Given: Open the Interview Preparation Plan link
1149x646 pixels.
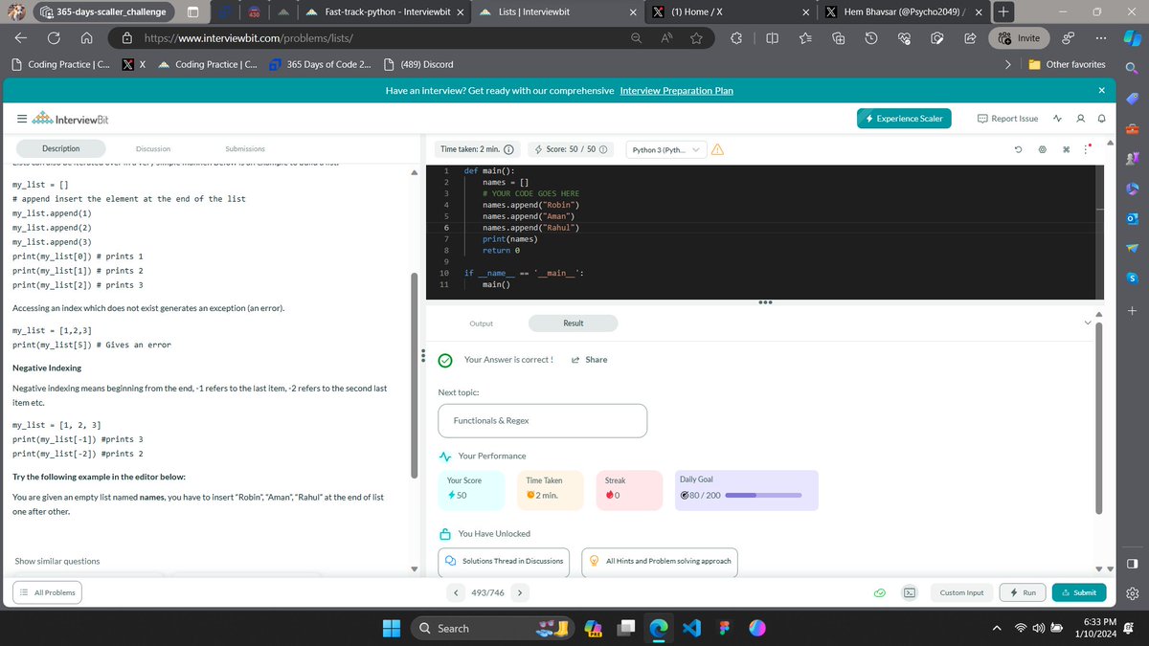Looking at the screenshot, I should [x=677, y=90].
